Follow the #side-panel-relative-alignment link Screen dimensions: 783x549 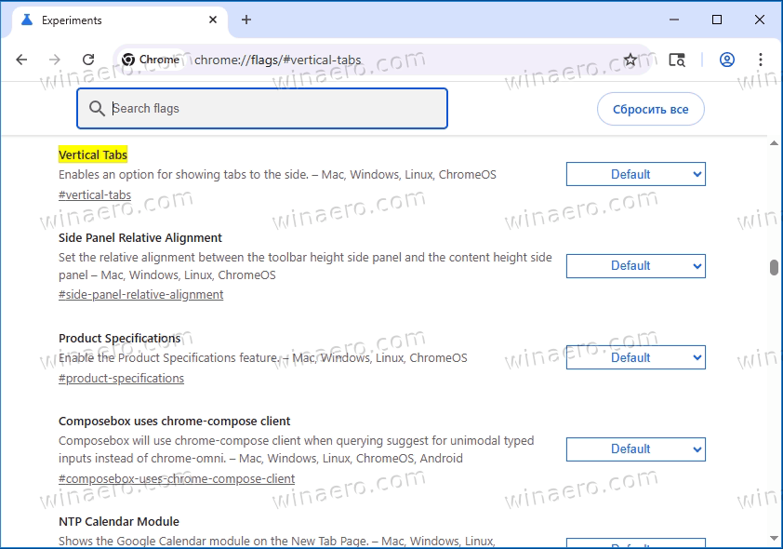pos(140,294)
